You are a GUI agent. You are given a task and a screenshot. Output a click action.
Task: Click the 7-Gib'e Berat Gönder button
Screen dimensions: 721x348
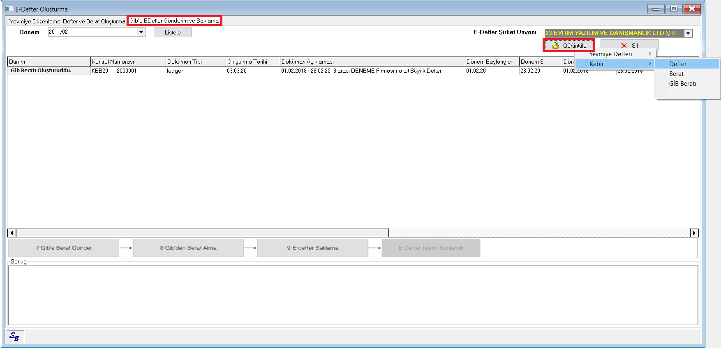coord(64,248)
